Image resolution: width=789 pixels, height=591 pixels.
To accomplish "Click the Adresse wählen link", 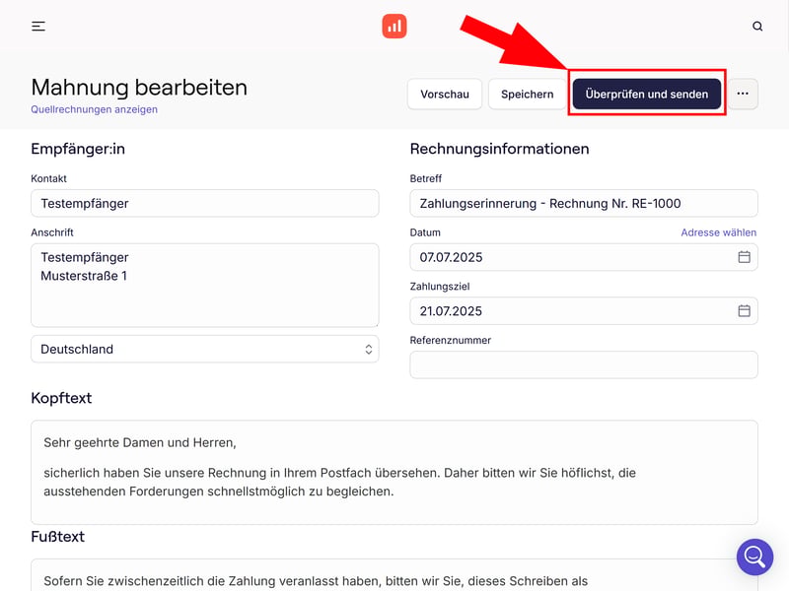I will click(718, 232).
